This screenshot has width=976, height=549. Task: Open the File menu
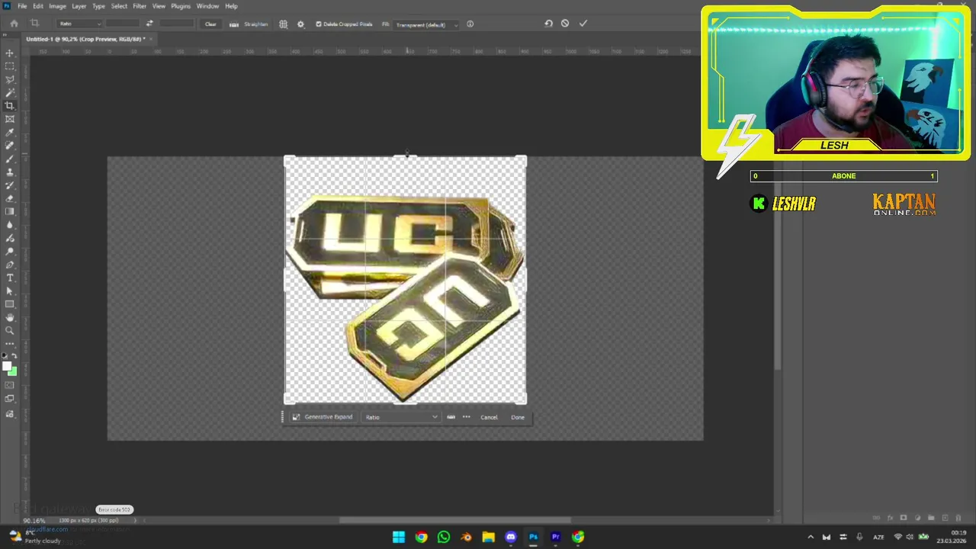click(x=22, y=6)
